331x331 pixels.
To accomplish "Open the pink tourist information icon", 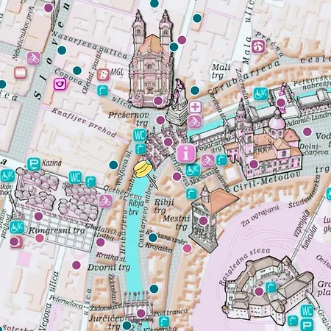I will click(186, 154).
